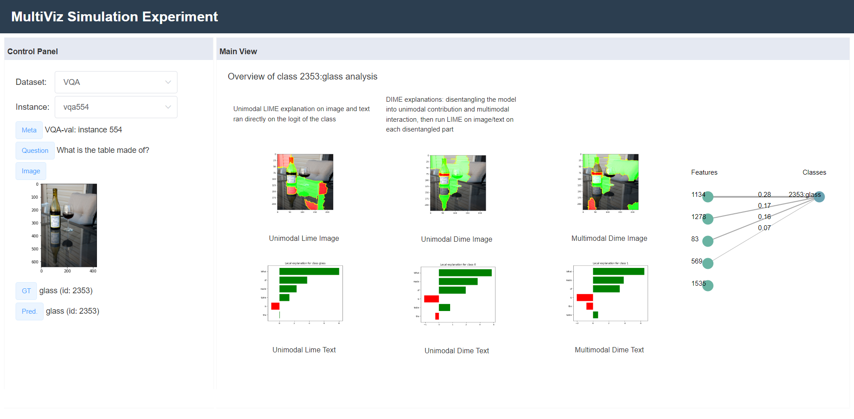The height and width of the screenshot is (419, 854).
Task: Click the Pred. tag label
Action: [29, 311]
